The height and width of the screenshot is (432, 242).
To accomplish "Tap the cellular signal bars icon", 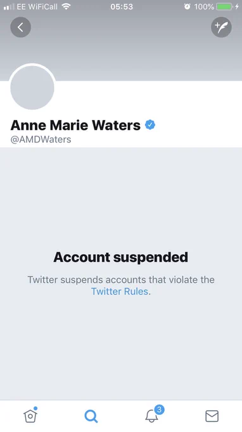I will coord(9,7).
